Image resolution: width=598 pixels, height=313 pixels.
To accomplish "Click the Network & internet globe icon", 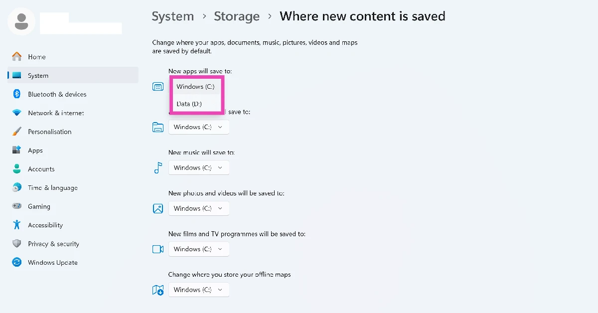I will (17, 113).
